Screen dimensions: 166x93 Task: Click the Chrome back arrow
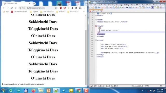[x=4, y=8]
